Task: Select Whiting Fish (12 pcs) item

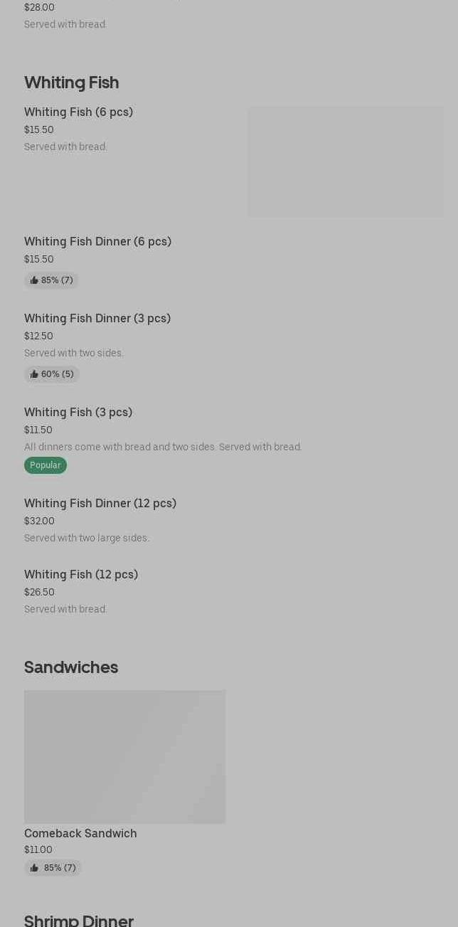Action: tap(81, 574)
